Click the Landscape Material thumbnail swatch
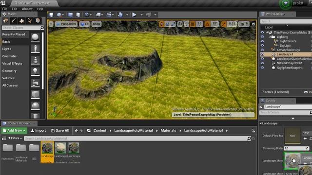Viewport: 312px width, 175px height. (x=292, y=160)
